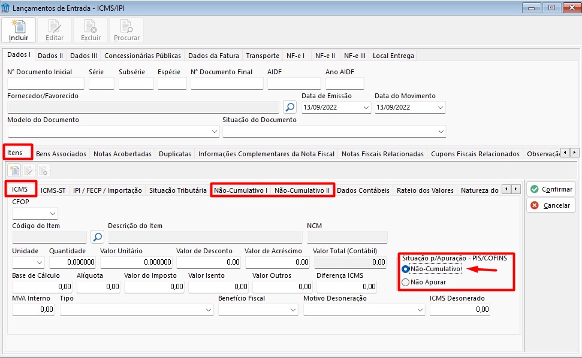Search Fornecedor/Favorecido with magnifier icon
Viewport: 582px width, 358px height.
(290, 107)
